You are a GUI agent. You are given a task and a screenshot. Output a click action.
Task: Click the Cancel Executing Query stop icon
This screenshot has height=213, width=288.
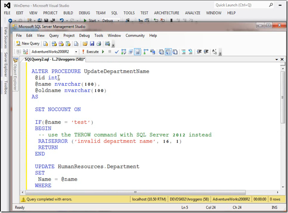pyautogui.click(x=110, y=52)
